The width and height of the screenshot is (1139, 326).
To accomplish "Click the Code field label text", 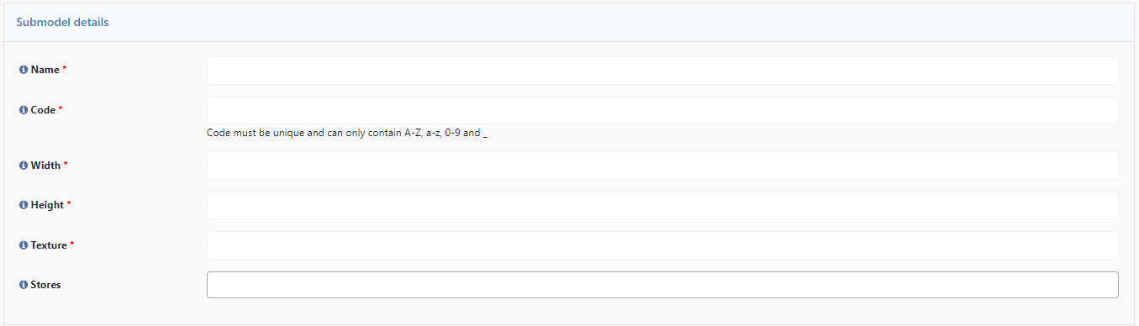I will coord(44,110).
